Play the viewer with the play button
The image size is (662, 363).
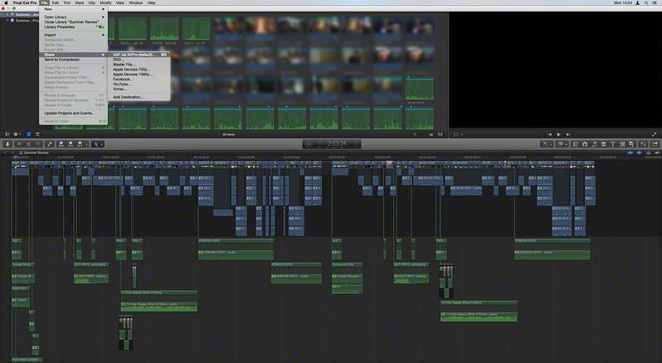point(558,134)
